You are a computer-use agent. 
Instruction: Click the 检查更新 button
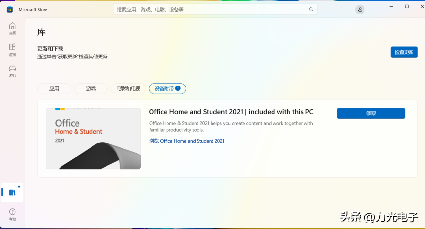pos(404,52)
